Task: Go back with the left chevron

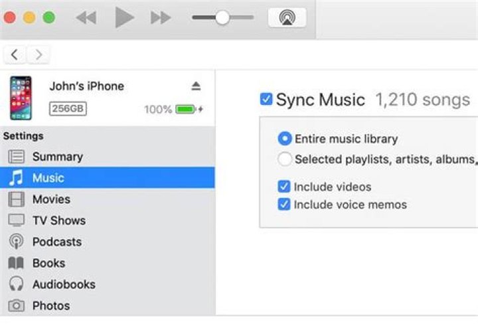Action: pyautogui.click(x=15, y=55)
